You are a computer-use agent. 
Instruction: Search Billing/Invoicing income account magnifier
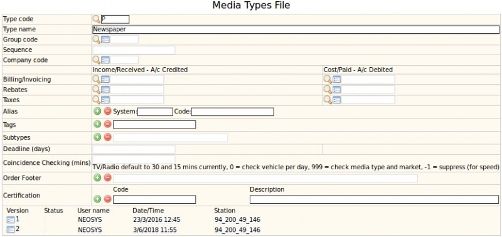tap(97, 80)
